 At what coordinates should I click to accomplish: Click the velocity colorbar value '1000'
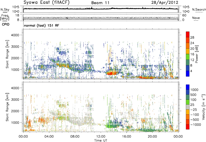[194, 90]
